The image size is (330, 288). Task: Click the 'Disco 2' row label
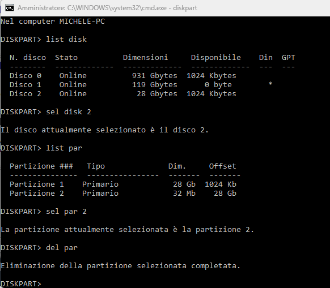click(x=26, y=93)
